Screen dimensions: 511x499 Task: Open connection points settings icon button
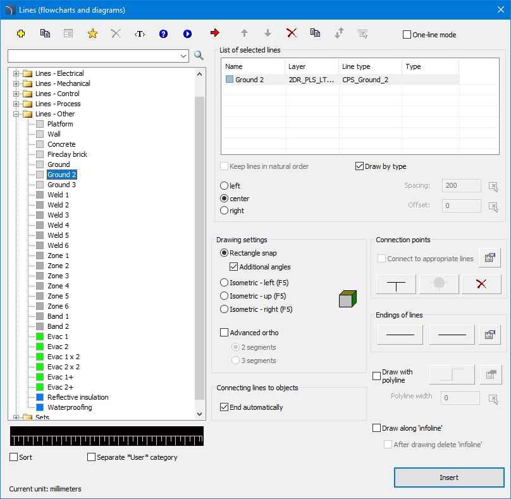489,258
